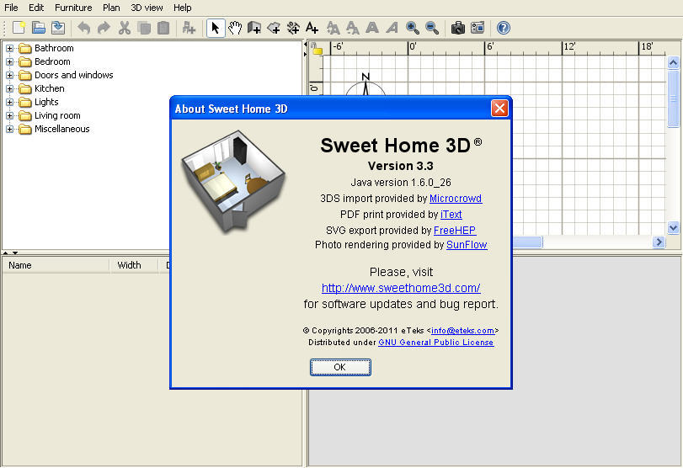Select the Kitchen folder label
Viewport: 683px width, 468px height.
(x=49, y=88)
